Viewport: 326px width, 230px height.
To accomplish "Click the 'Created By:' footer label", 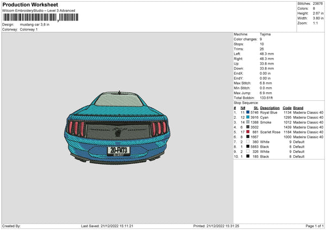I will click(11, 226).
